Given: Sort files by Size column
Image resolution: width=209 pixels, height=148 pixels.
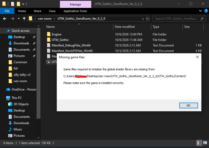Looking at the screenshot, I should click(x=187, y=27).
